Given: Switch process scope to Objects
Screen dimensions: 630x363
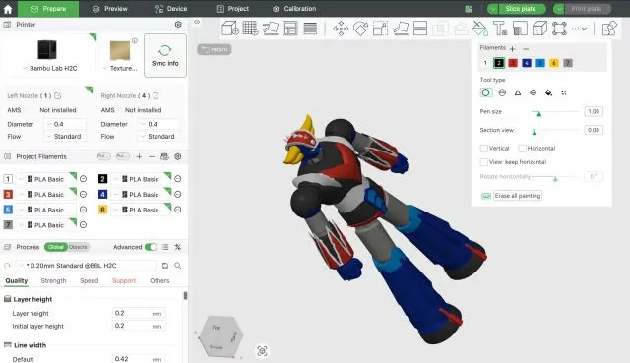Looking at the screenshot, I should coord(78,247).
